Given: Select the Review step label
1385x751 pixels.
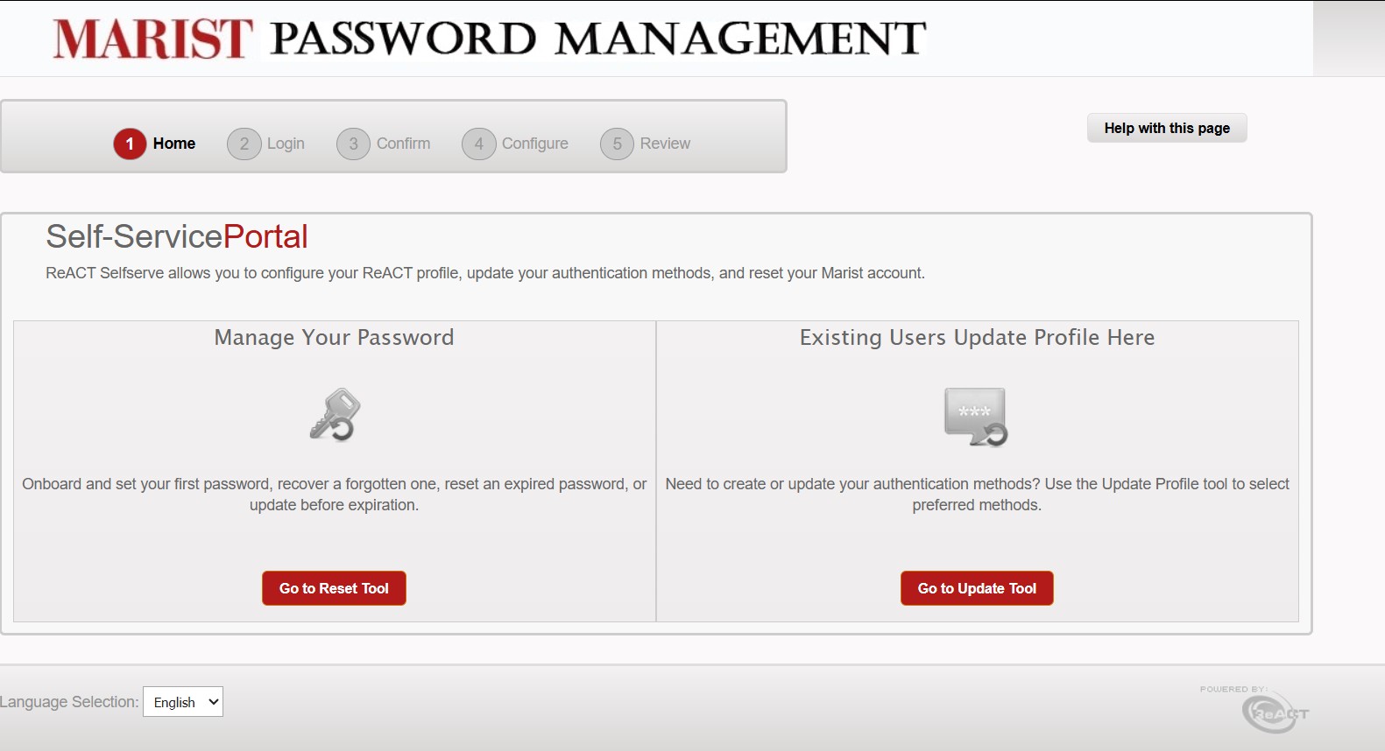Looking at the screenshot, I should (x=665, y=144).
